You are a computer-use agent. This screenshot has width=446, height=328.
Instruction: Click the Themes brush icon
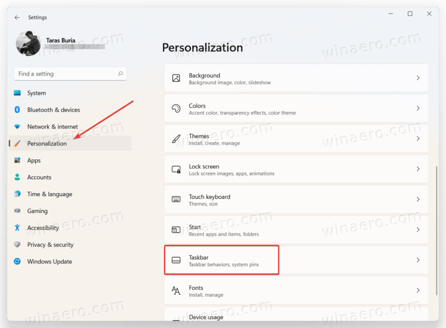(x=176, y=138)
